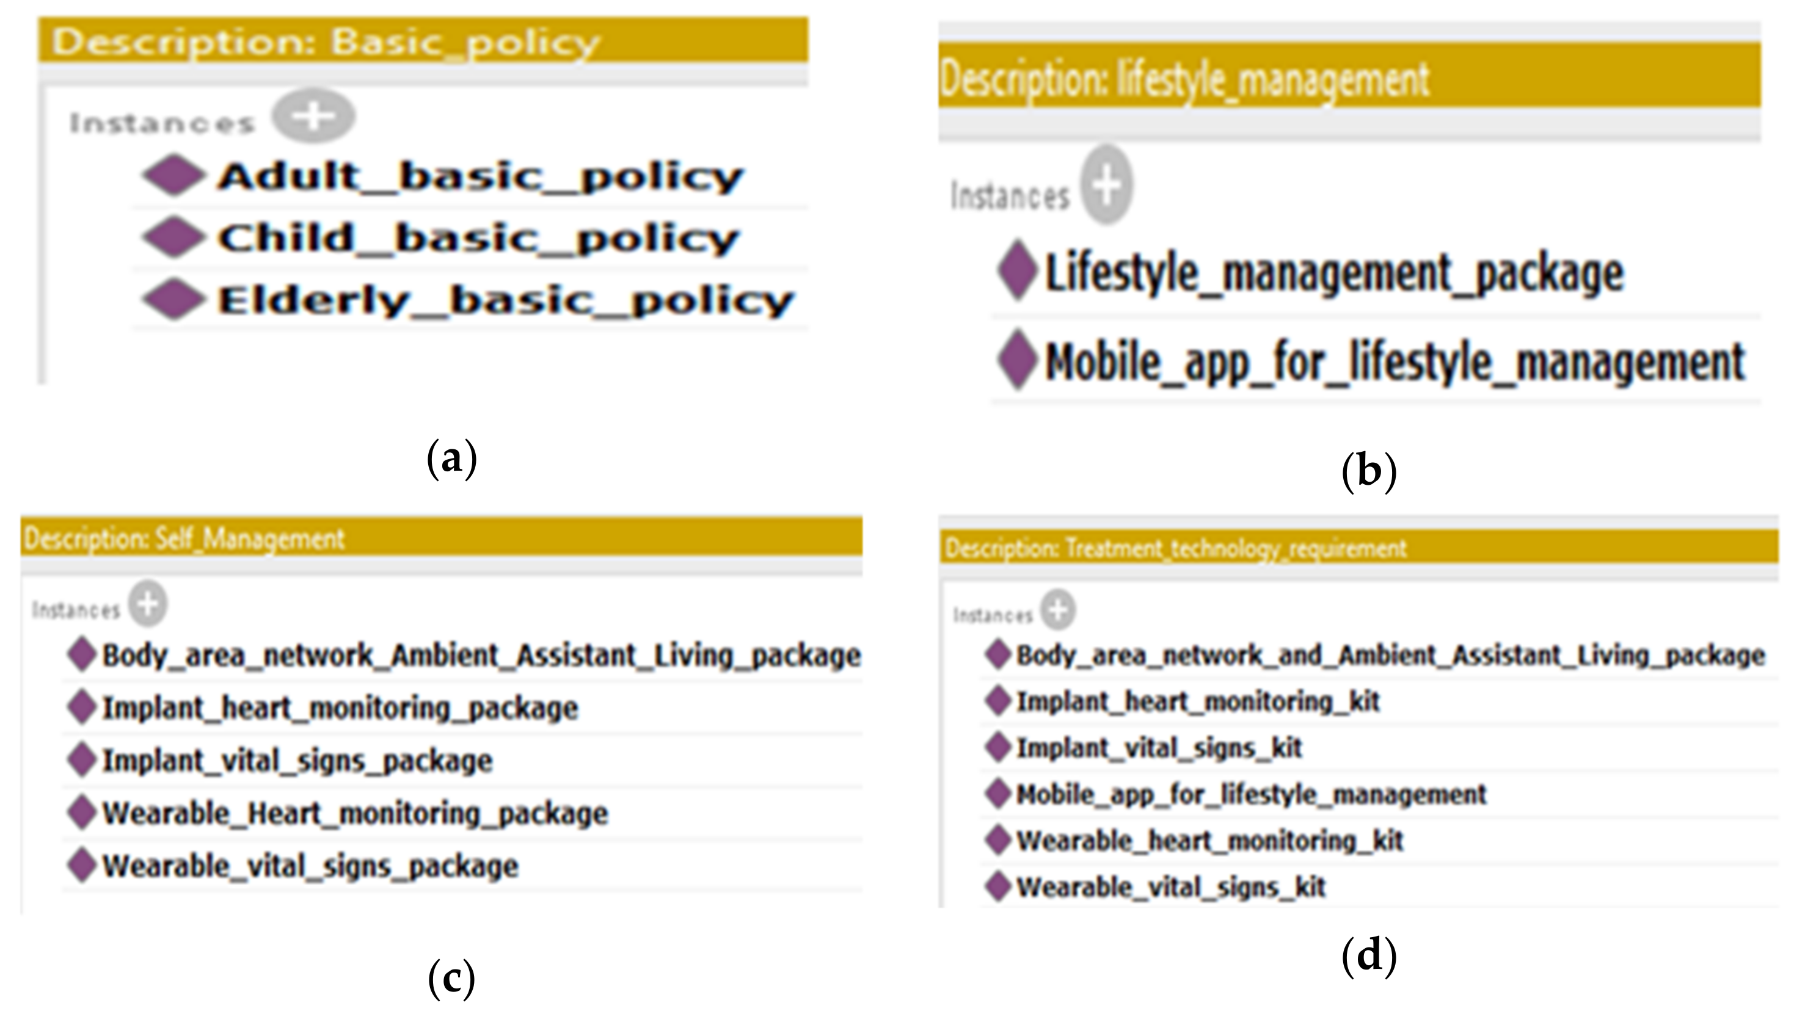Select Child_basic_policy instance
The image size is (1805, 1022).
point(478,238)
